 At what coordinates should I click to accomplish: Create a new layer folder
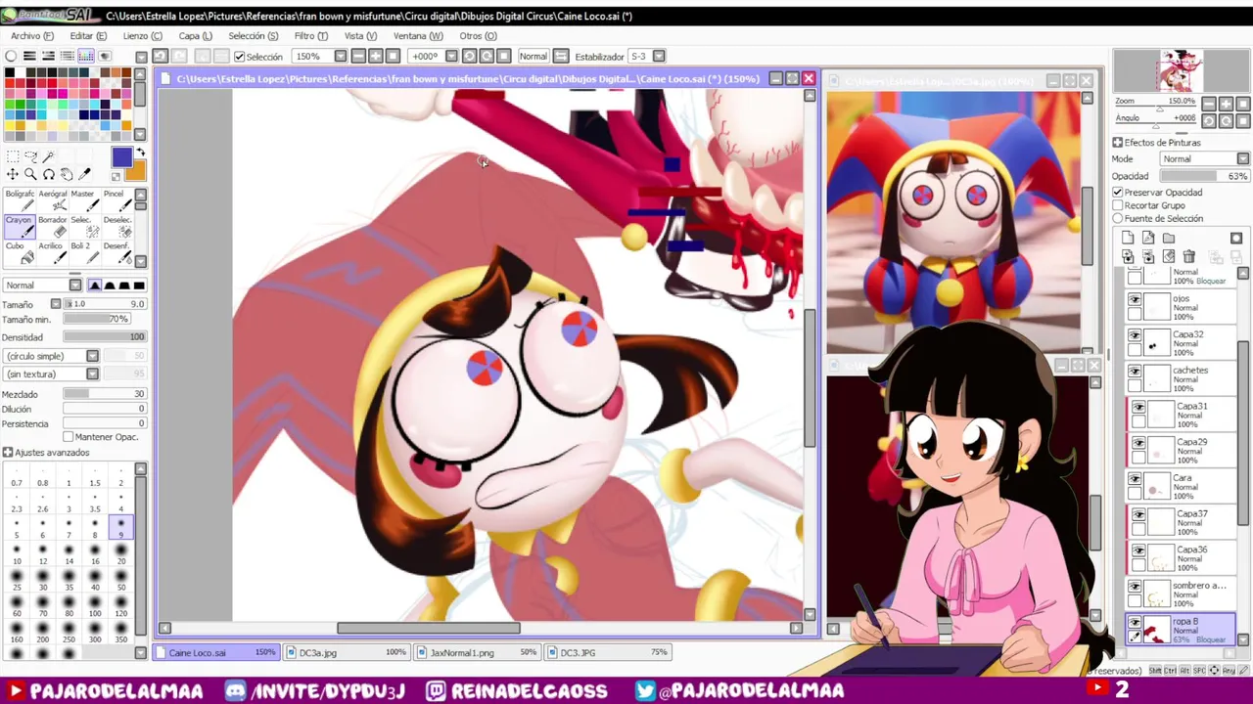[1169, 238]
